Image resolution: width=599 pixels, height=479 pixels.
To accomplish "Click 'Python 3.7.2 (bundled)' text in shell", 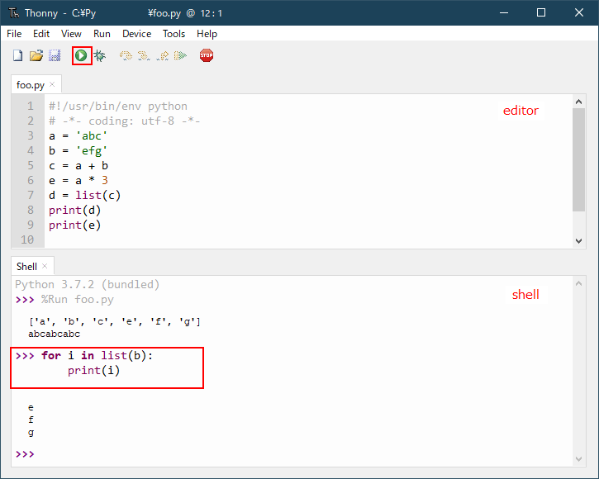I will coord(87,284).
